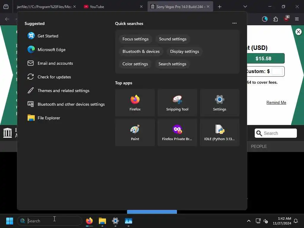Select Color settings quick search
This screenshot has width=304, height=228.
click(x=135, y=64)
